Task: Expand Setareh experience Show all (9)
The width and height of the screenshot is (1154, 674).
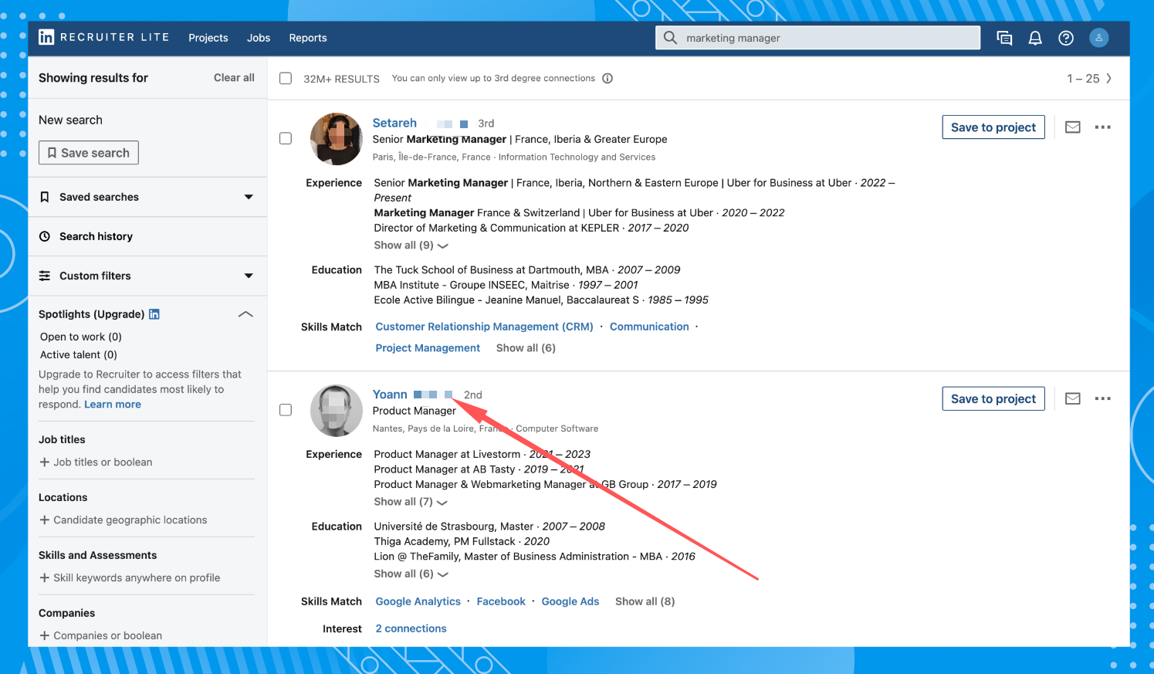Action: coord(411,246)
